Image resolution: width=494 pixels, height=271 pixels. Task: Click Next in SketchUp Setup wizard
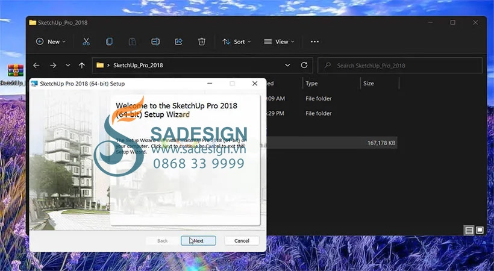pos(198,241)
